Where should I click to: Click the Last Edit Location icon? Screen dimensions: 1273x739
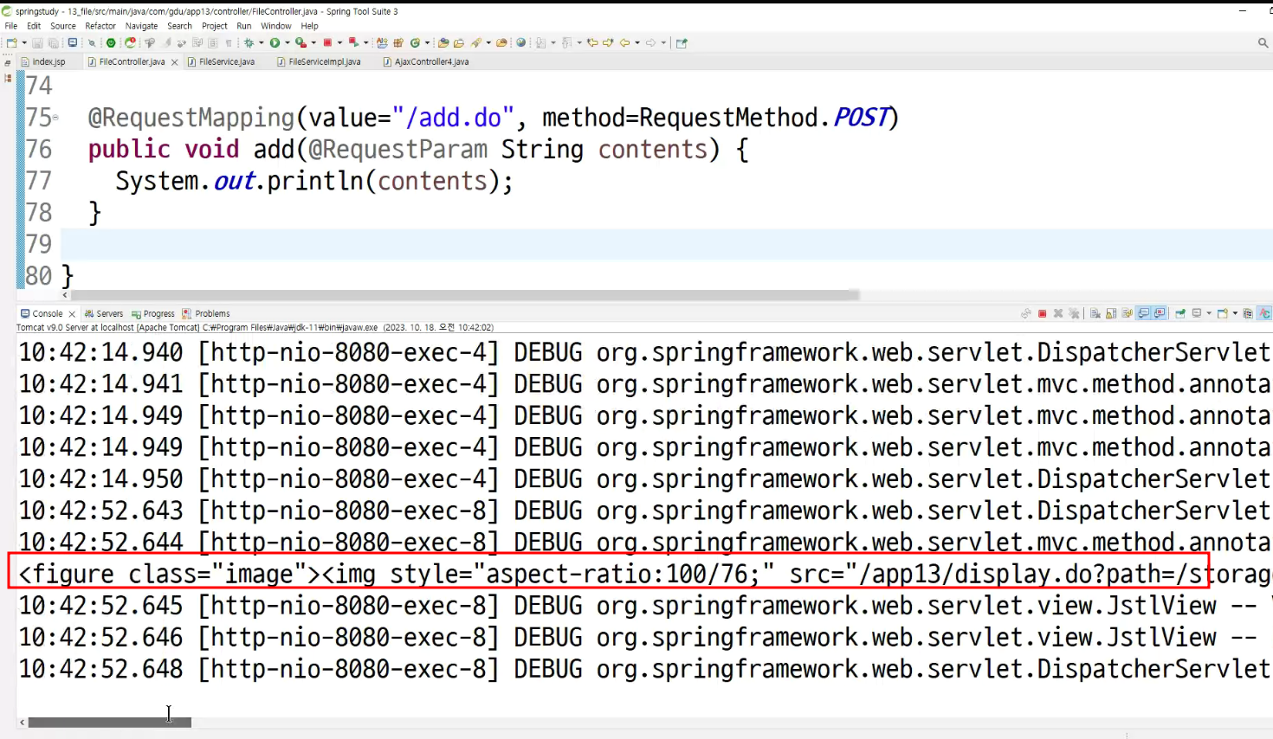tap(592, 42)
